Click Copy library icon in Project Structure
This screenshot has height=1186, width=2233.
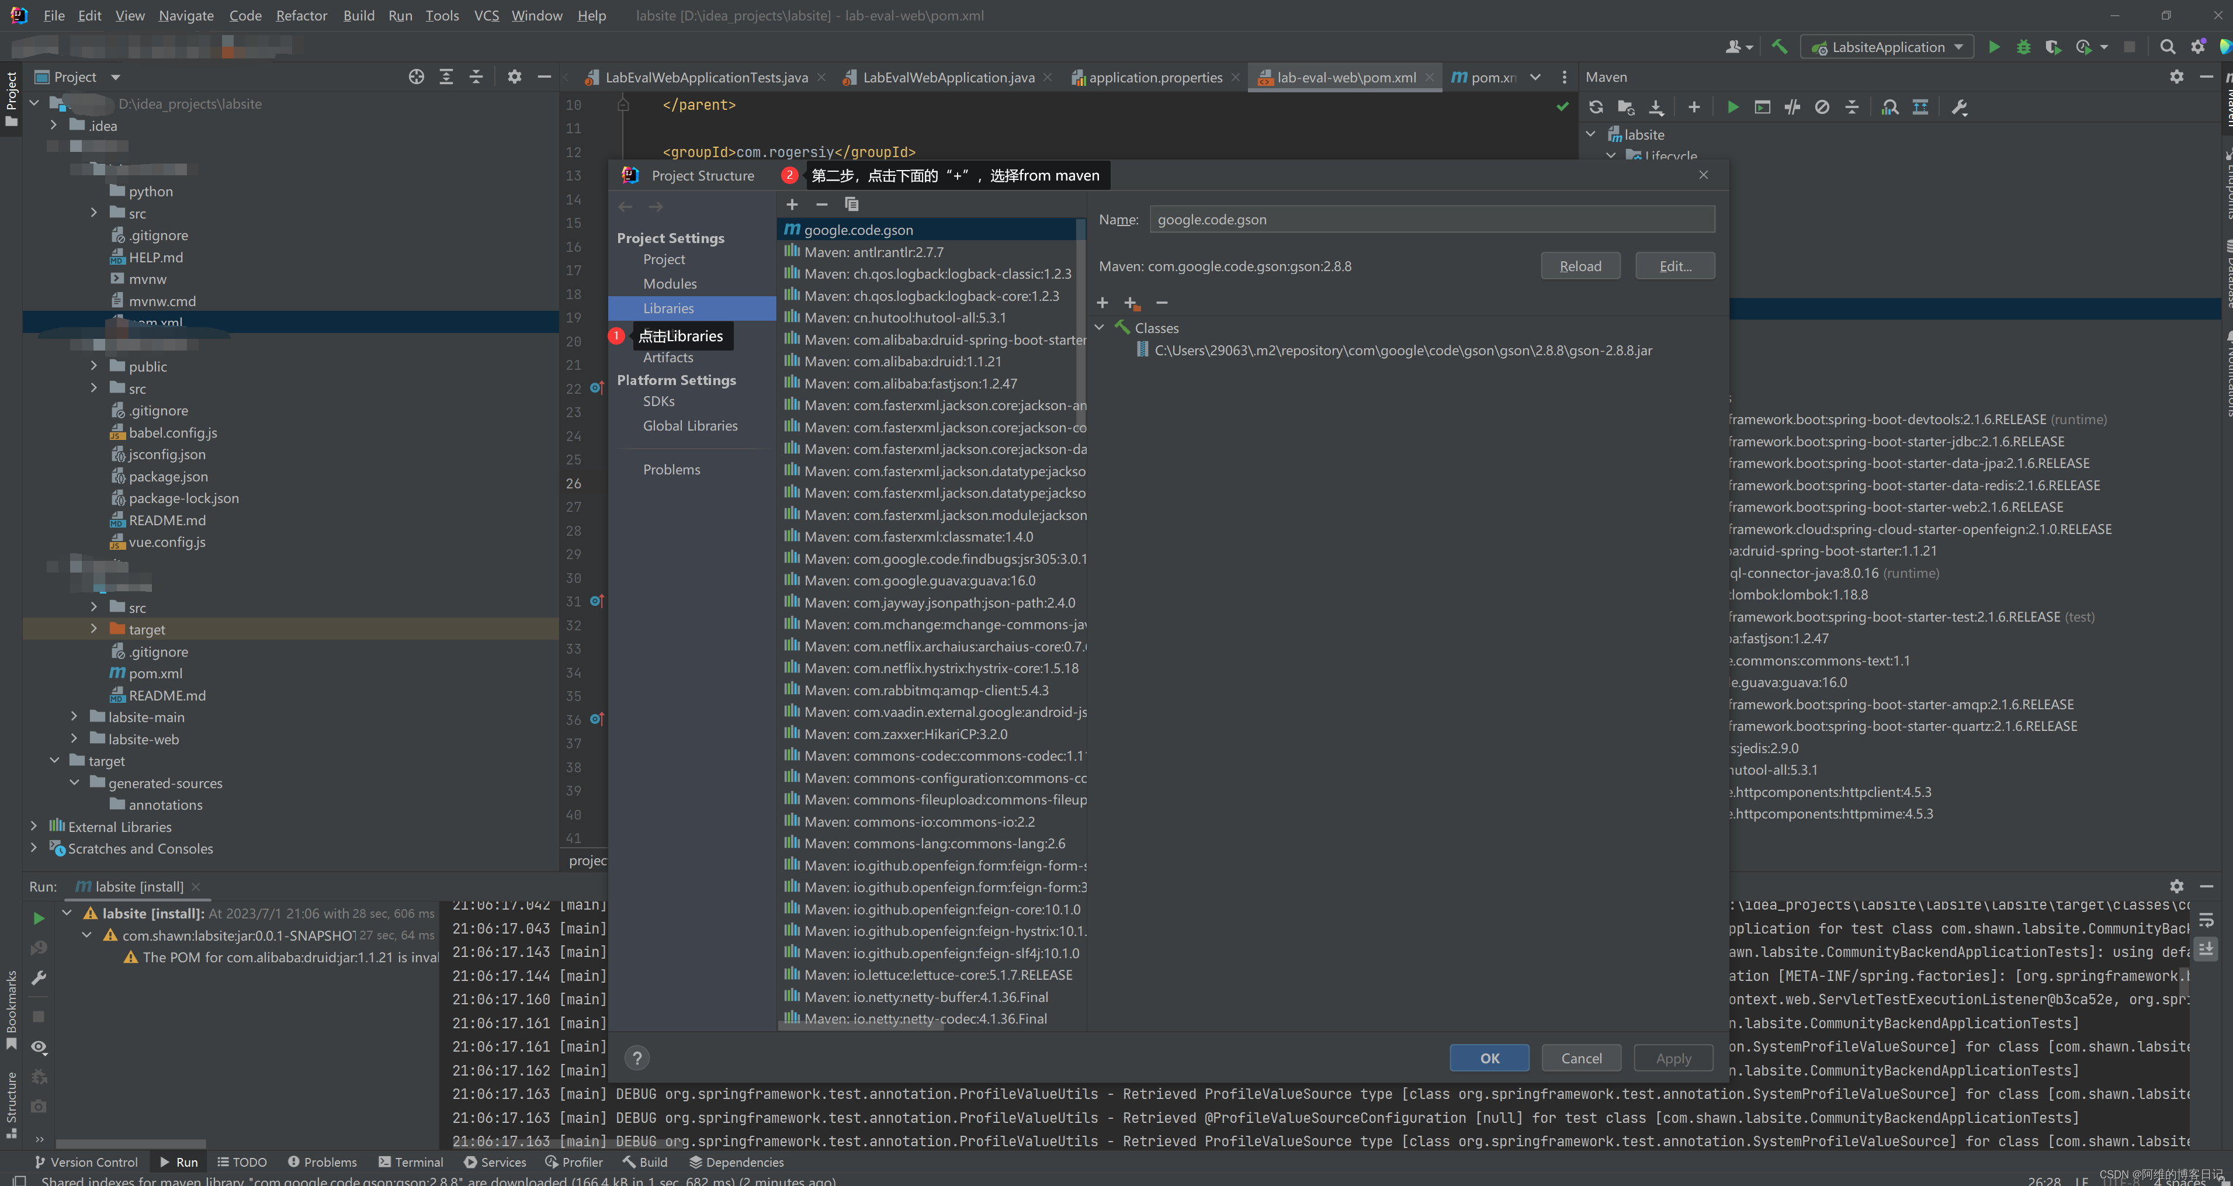pyautogui.click(x=851, y=204)
